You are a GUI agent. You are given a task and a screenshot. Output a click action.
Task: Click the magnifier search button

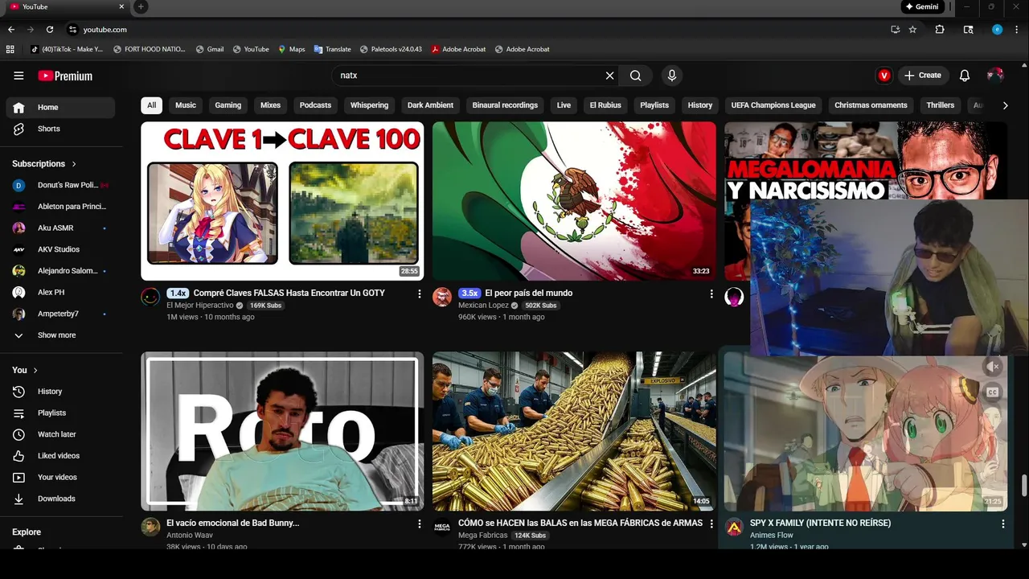click(x=636, y=76)
